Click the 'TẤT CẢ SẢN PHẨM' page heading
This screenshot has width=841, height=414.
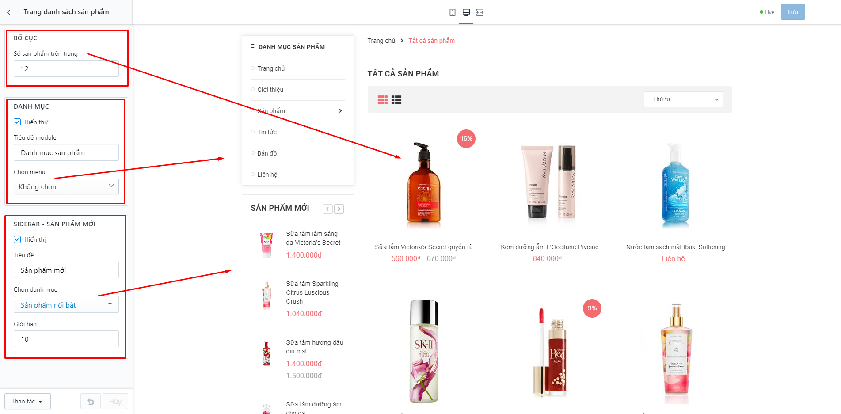coord(403,74)
